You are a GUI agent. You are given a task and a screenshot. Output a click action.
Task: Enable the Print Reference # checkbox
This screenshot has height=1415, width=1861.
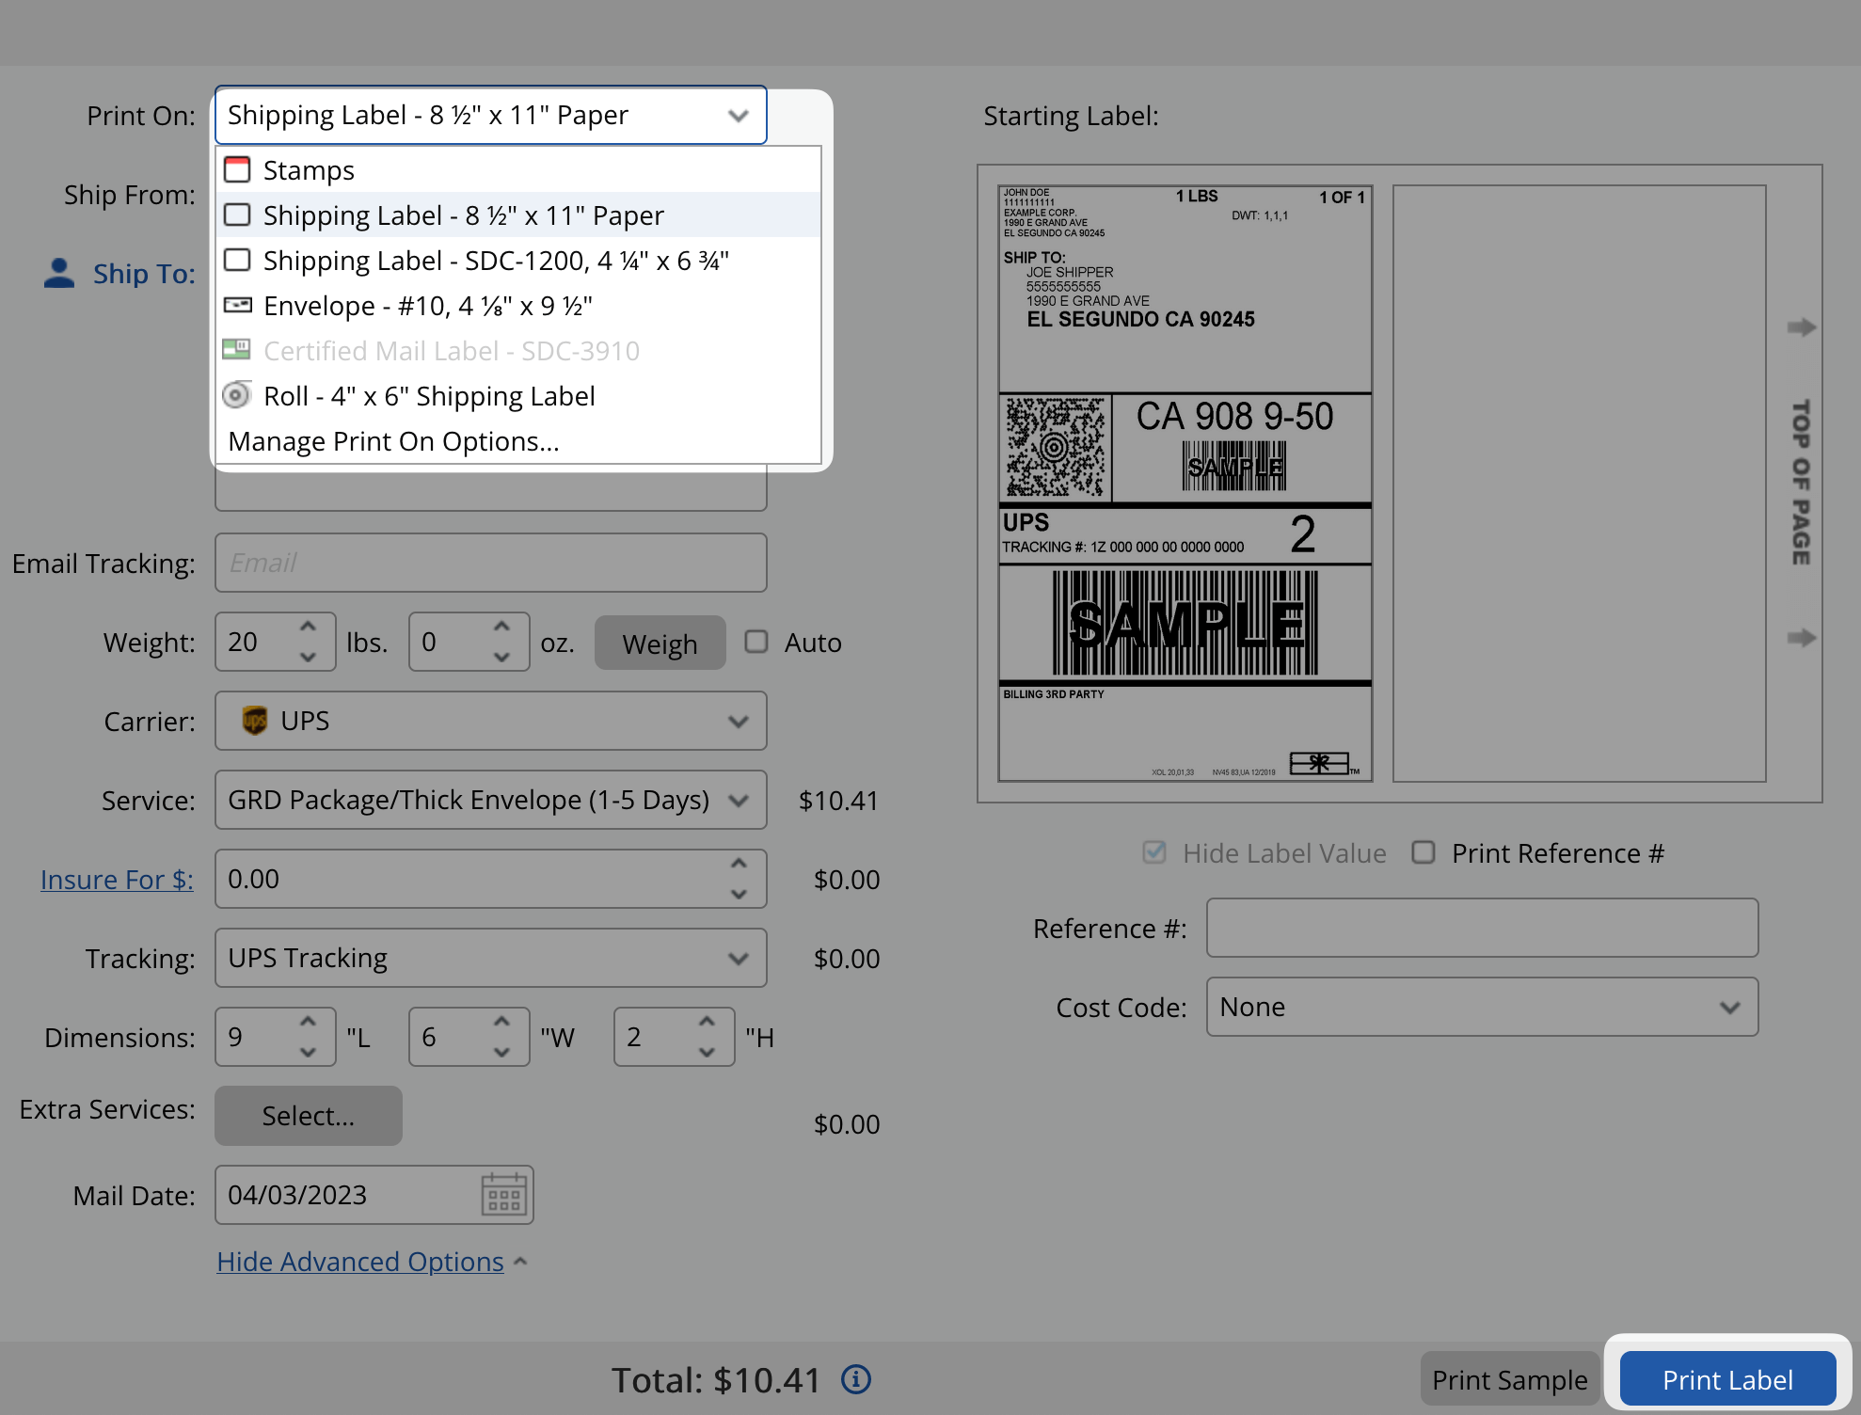click(x=1424, y=852)
